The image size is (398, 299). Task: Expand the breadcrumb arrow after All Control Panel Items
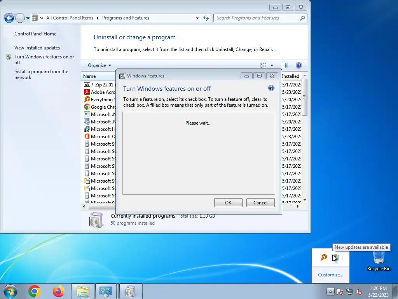tap(98, 18)
